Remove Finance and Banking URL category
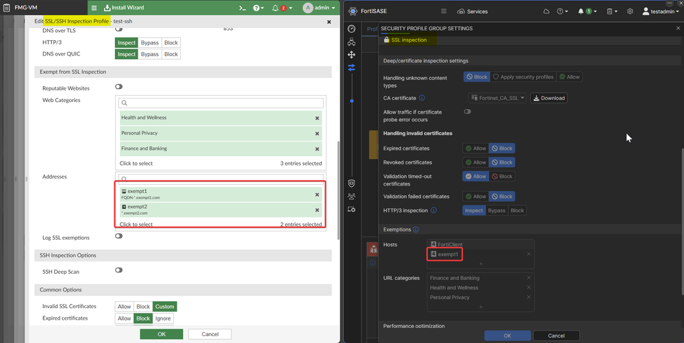Screen dimensions: 684x343 529,278
